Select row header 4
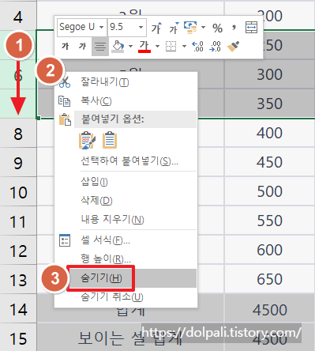 click(18, 17)
